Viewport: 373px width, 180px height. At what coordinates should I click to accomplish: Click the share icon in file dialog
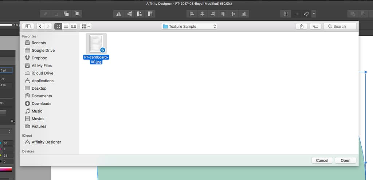coord(302,27)
